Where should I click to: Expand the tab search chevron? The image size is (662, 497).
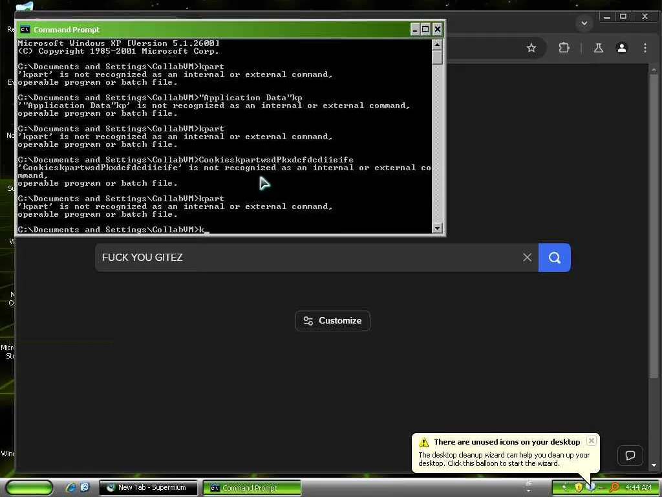click(x=584, y=23)
